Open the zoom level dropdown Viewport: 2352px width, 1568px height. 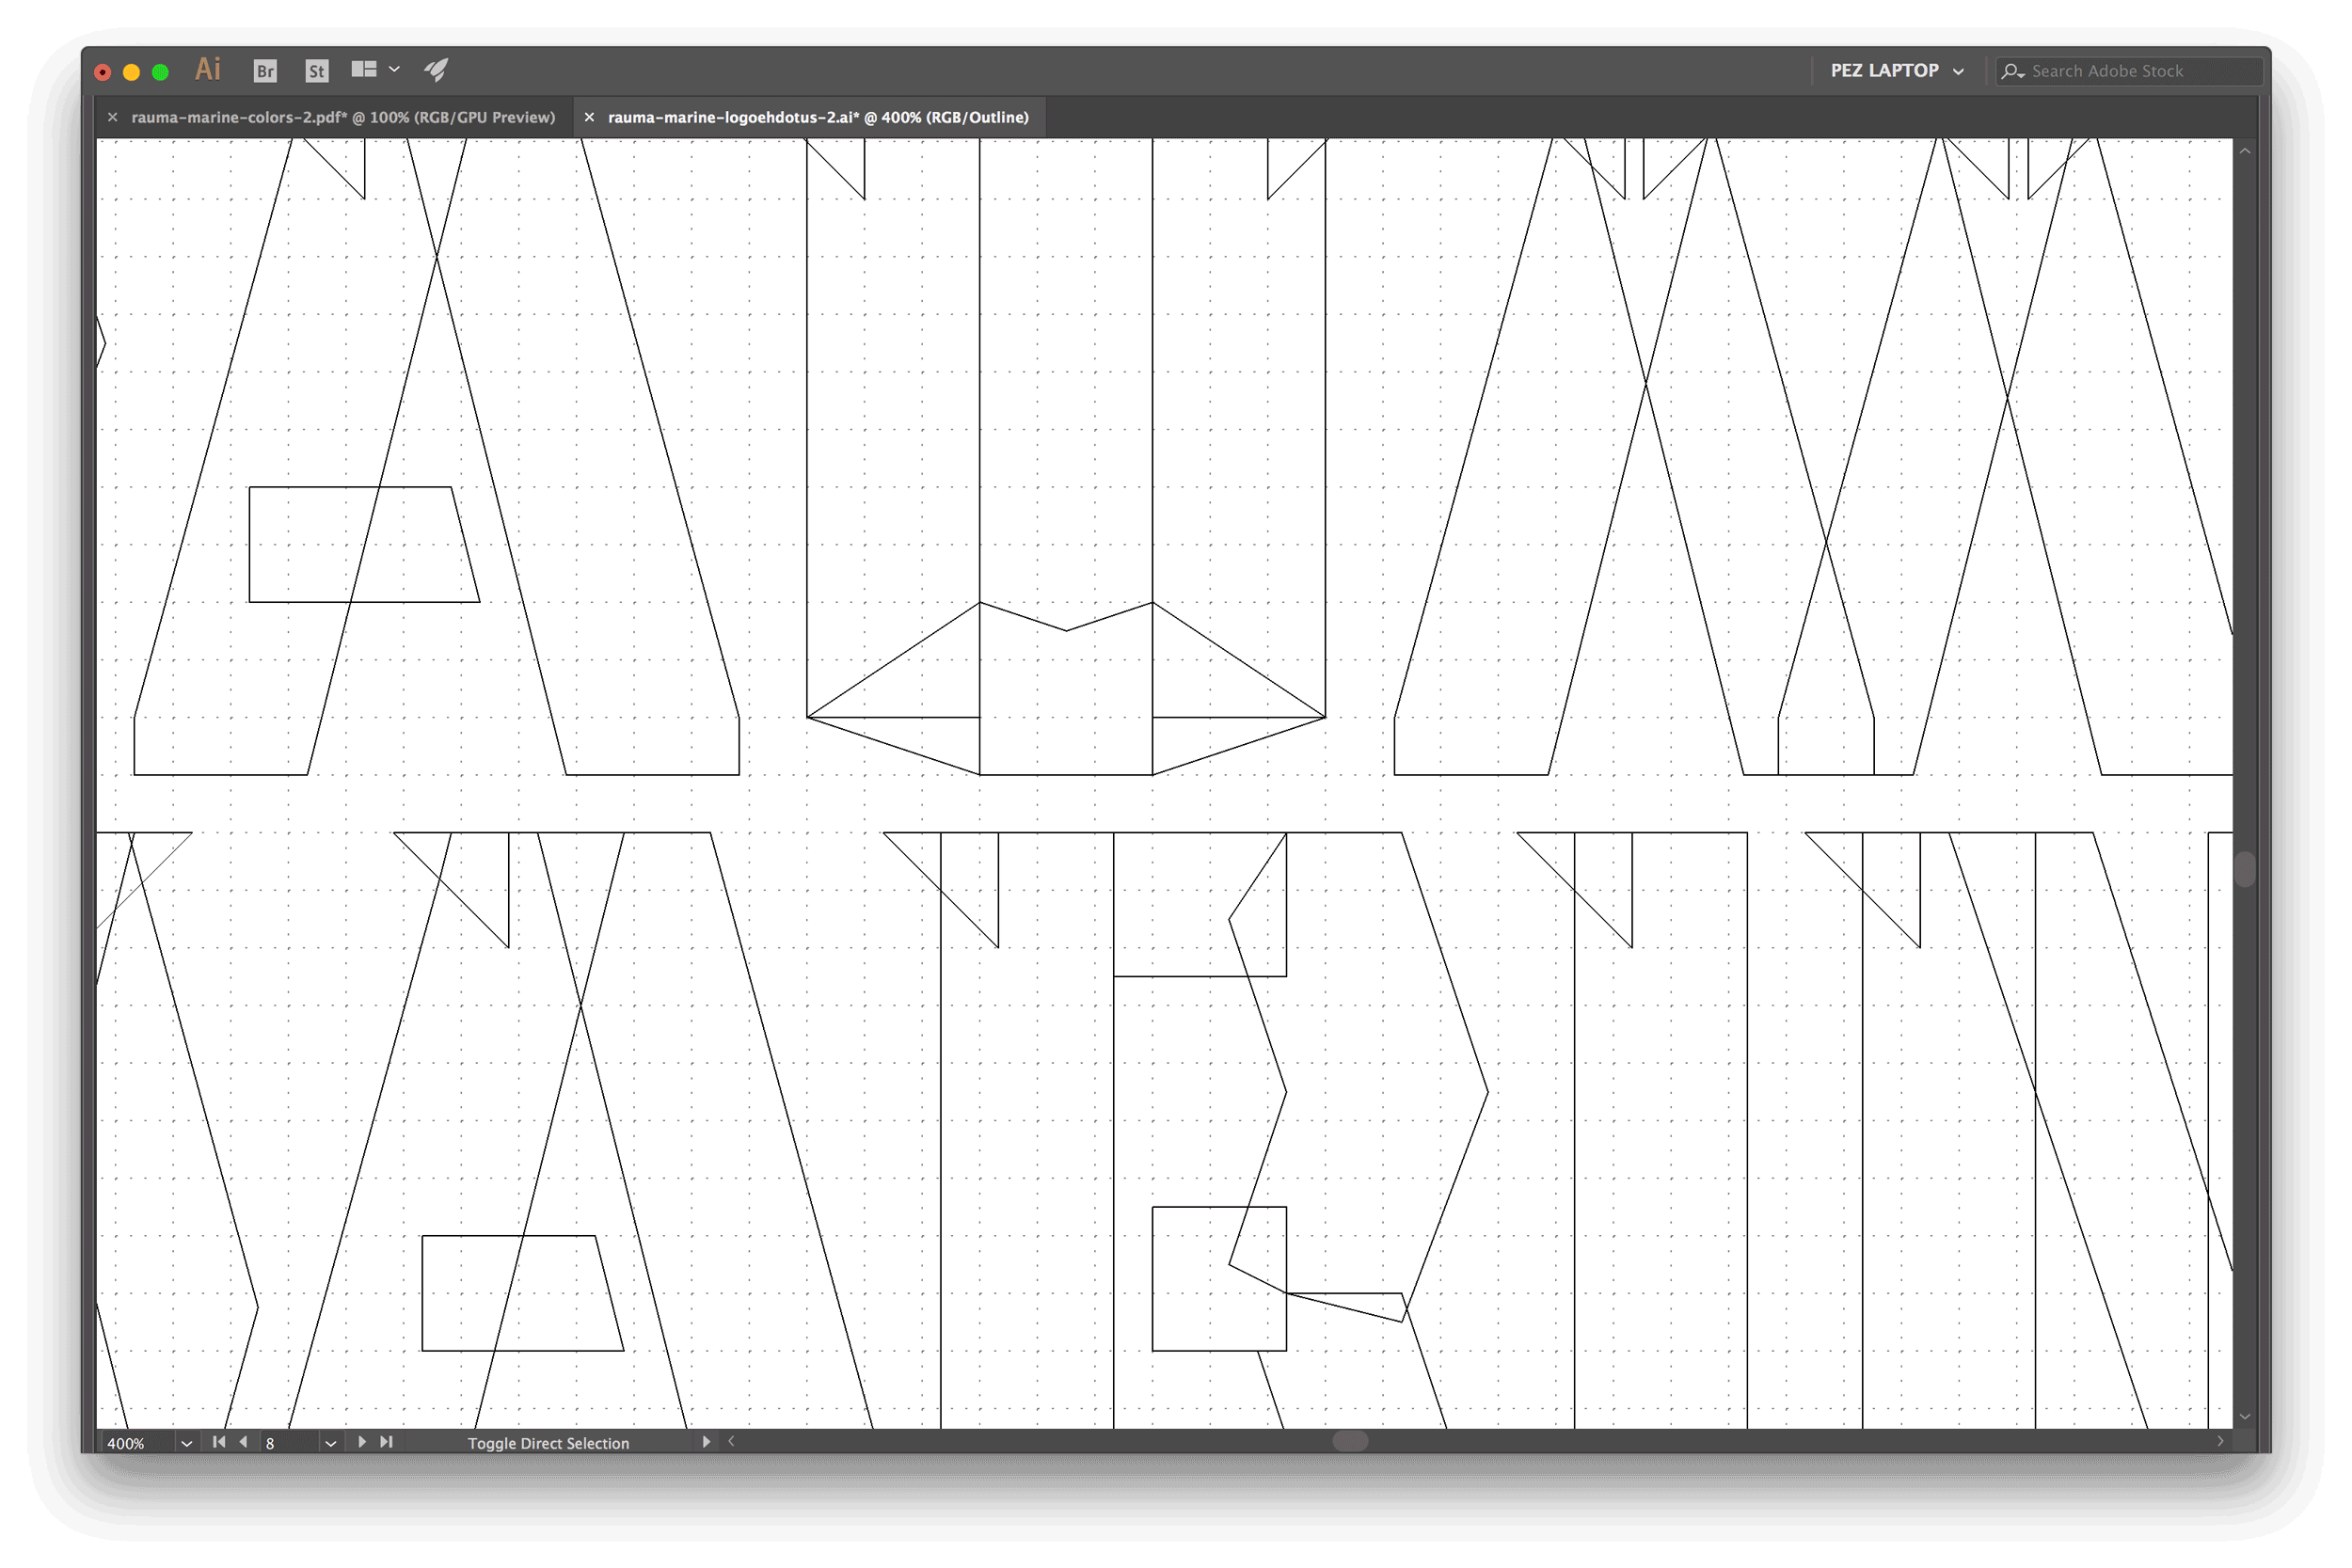[186, 1442]
